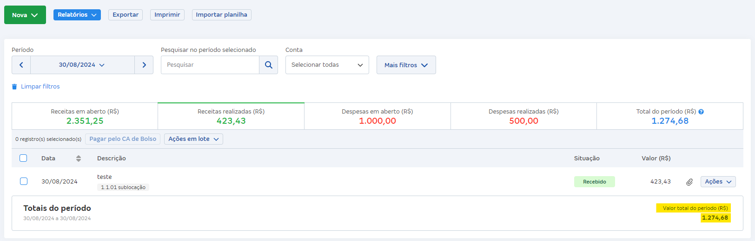Click the search magnifier icon

click(x=268, y=65)
